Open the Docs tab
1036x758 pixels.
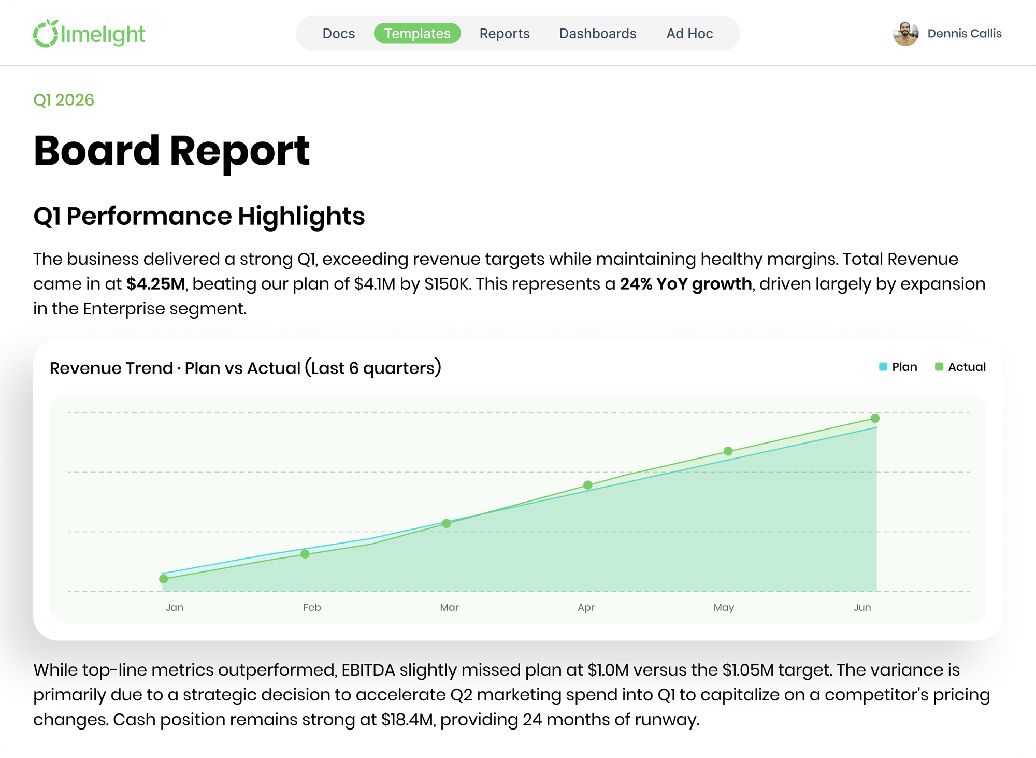(338, 34)
